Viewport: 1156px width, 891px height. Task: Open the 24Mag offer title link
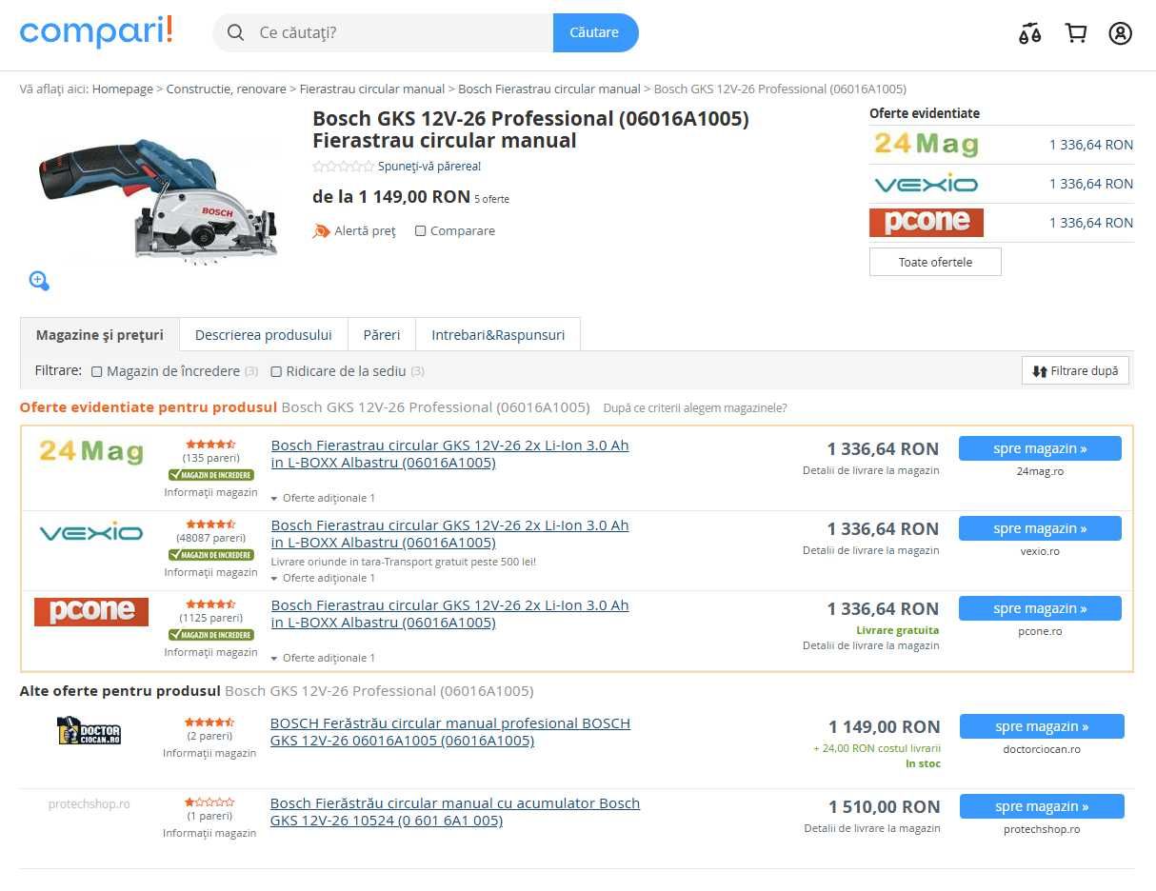point(450,454)
